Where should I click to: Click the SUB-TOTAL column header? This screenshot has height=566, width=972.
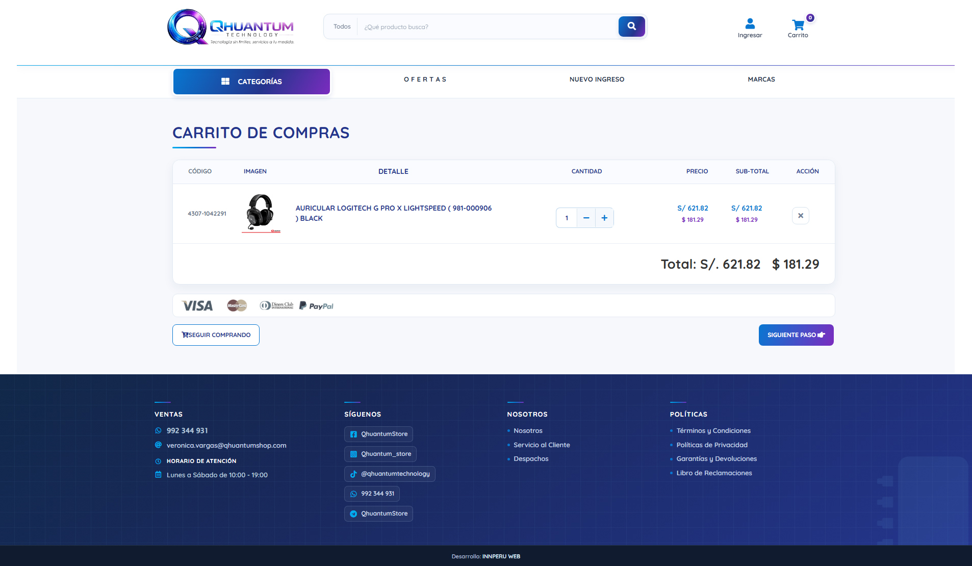[x=752, y=171]
